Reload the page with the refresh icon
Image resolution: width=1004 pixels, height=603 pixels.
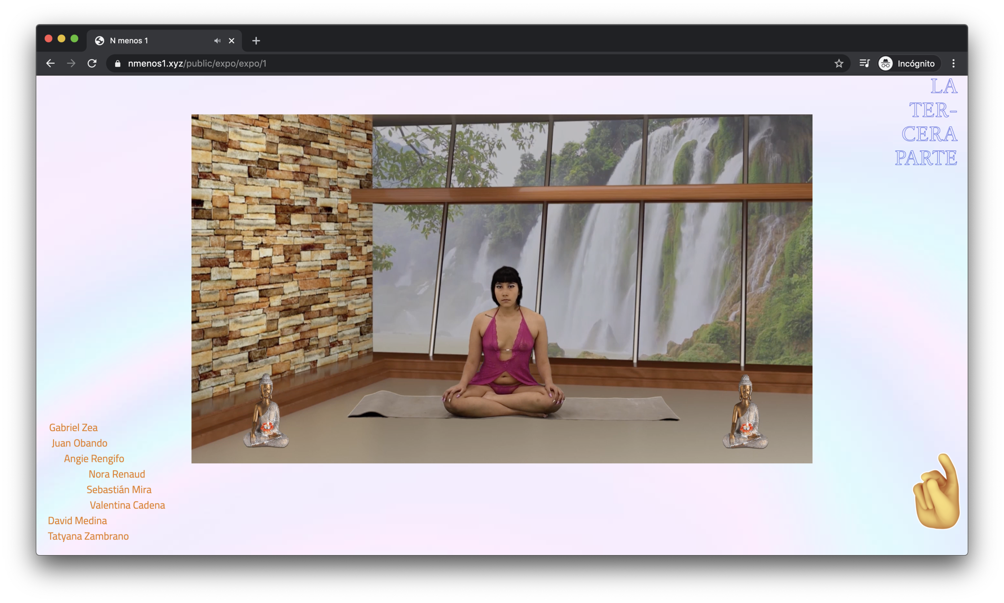click(x=92, y=63)
